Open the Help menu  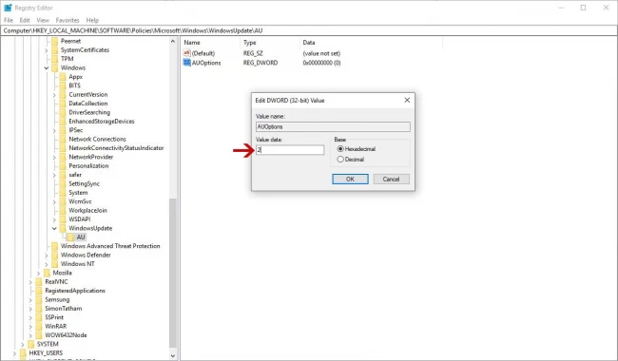click(x=92, y=20)
